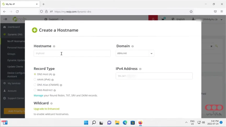
Task: Open the Firefox hamburger menu
Action: coord(222,11)
